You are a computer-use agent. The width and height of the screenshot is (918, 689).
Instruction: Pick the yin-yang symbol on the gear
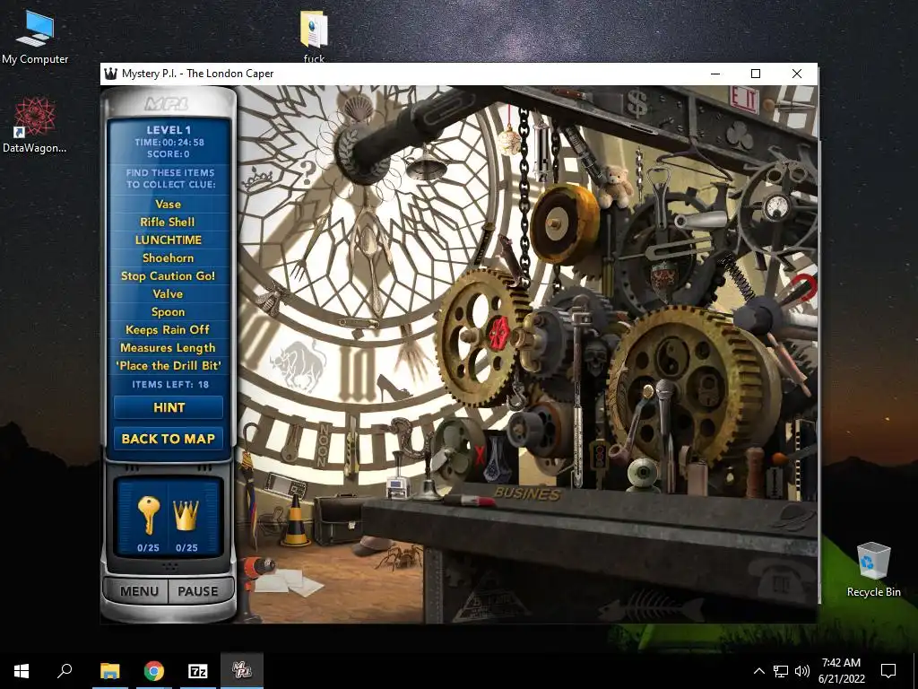click(671, 357)
